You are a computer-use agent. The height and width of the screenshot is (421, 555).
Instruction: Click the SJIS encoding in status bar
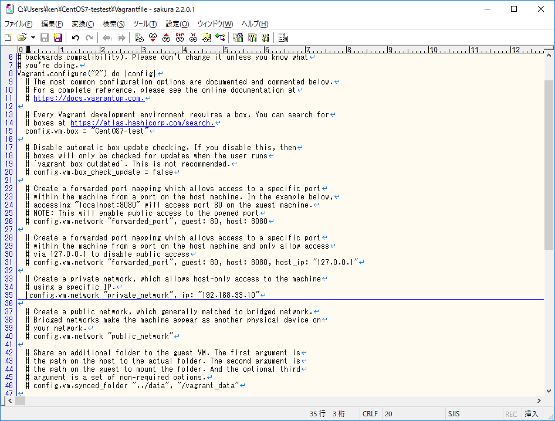click(454, 414)
